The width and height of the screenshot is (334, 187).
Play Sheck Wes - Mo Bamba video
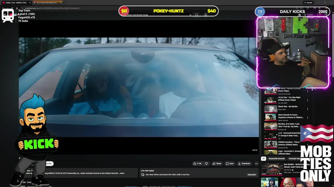270,109
